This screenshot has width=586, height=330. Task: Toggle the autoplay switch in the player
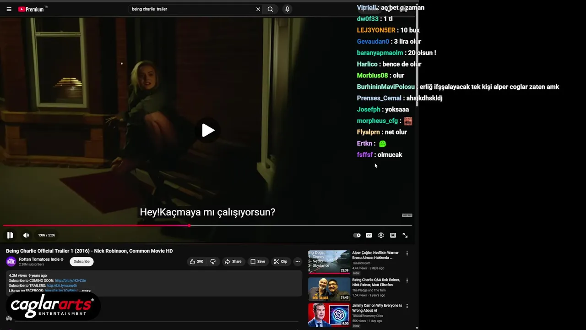357,235
